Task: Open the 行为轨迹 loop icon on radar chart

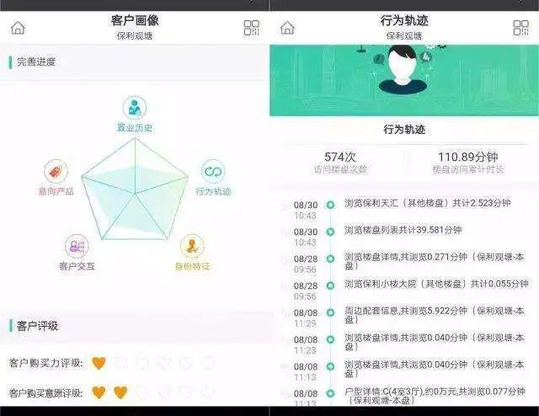Action: (213, 171)
